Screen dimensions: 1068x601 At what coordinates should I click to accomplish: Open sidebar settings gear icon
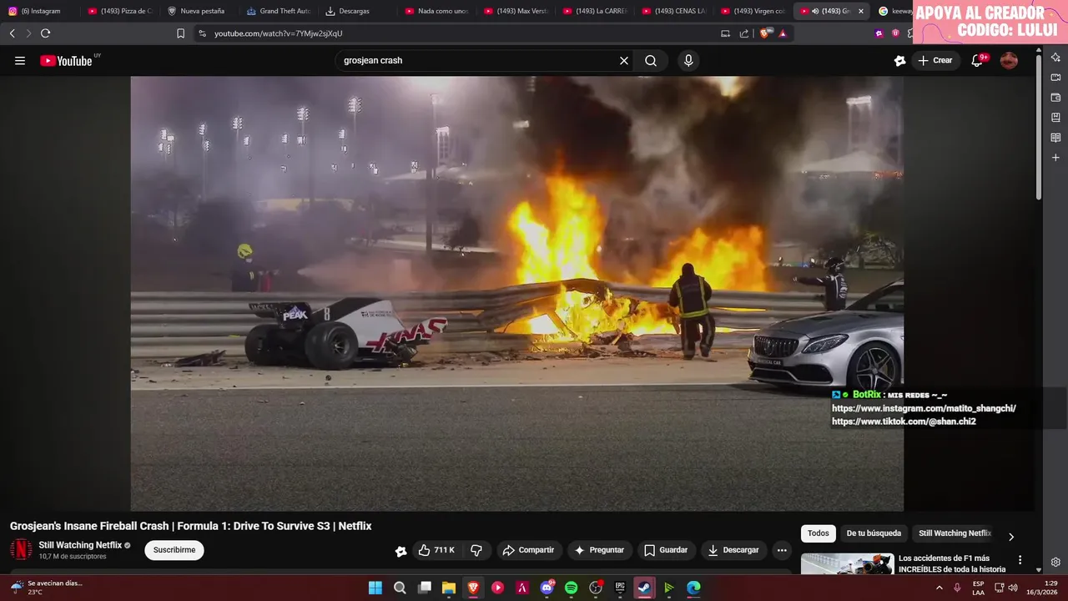point(1055,562)
